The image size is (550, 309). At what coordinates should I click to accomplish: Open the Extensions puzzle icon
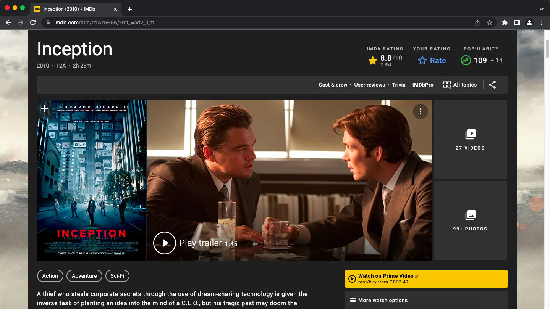[505, 23]
